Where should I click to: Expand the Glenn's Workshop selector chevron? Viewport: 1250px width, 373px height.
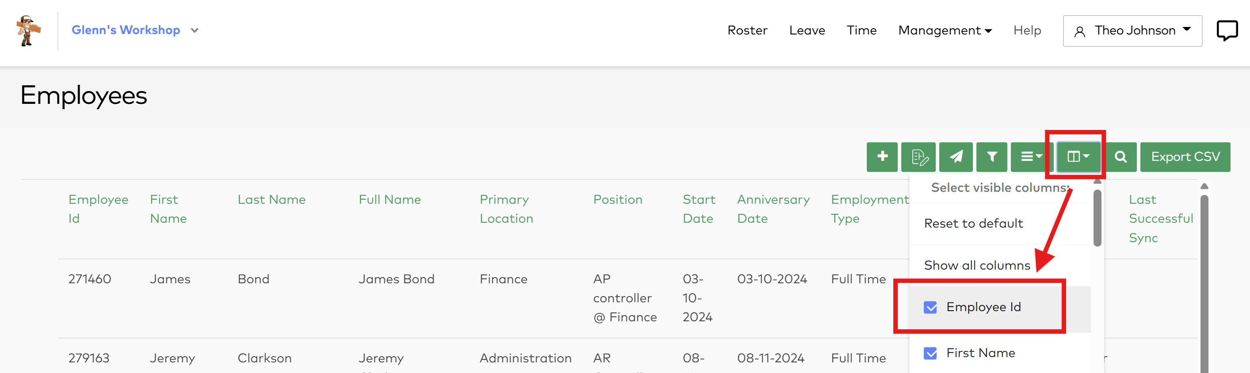tap(194, 30)
